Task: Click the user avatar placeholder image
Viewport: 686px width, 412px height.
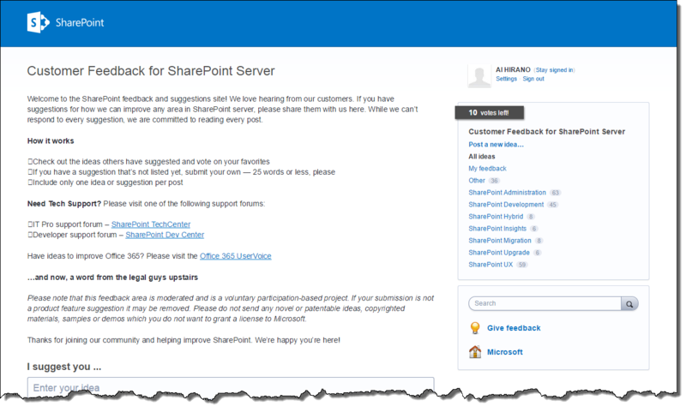Action: (x=479, y=75)
